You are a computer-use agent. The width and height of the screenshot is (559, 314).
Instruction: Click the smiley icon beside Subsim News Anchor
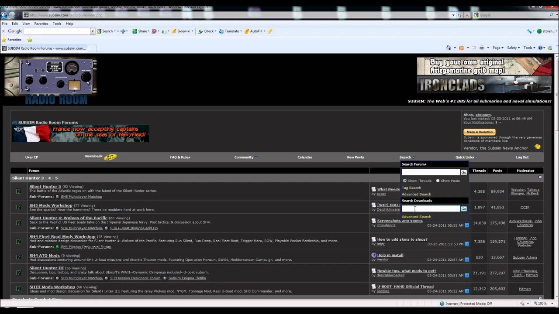538,147
